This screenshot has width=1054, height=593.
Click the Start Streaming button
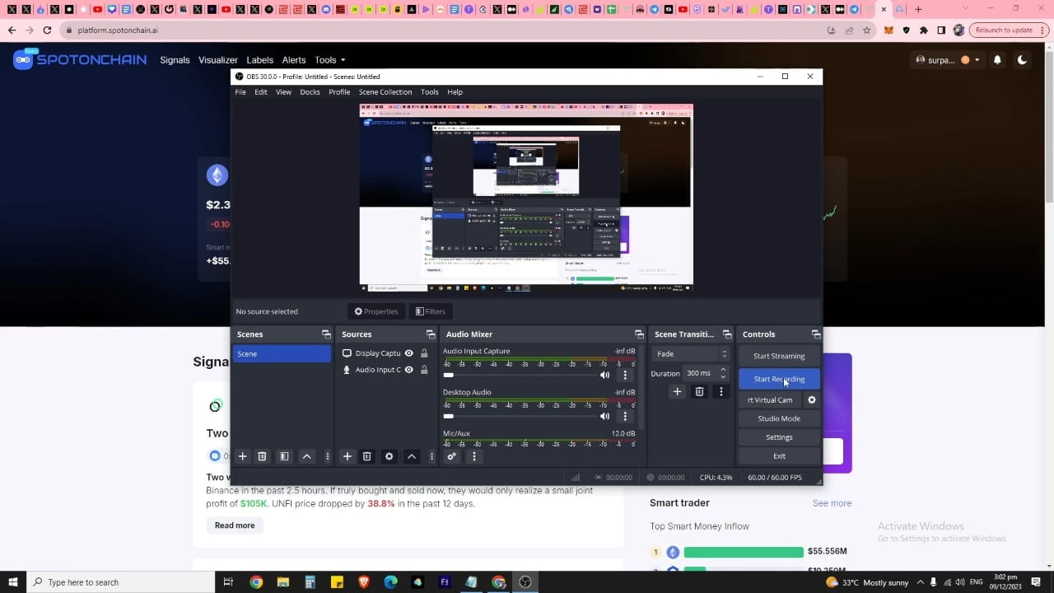[779, 356]
